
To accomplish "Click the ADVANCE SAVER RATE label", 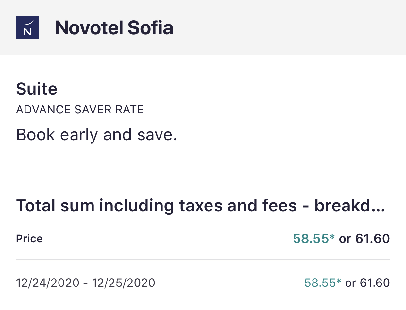I will coord(80,110).
